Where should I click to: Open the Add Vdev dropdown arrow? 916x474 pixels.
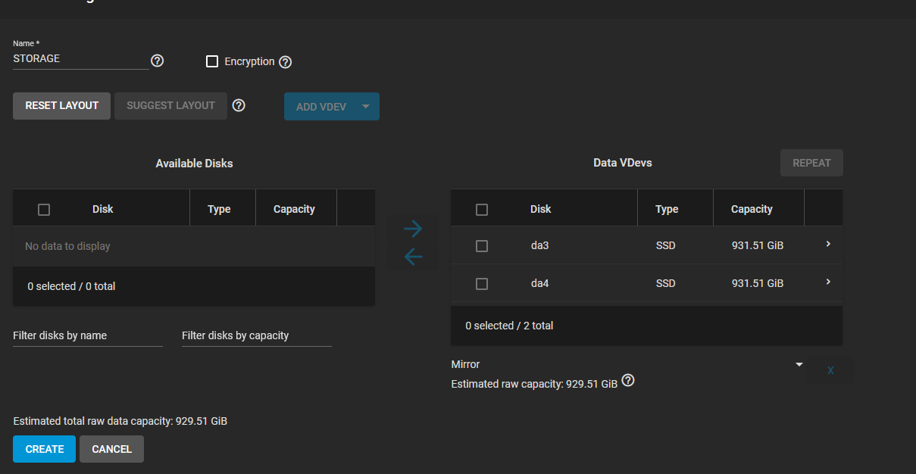[366, 107]
